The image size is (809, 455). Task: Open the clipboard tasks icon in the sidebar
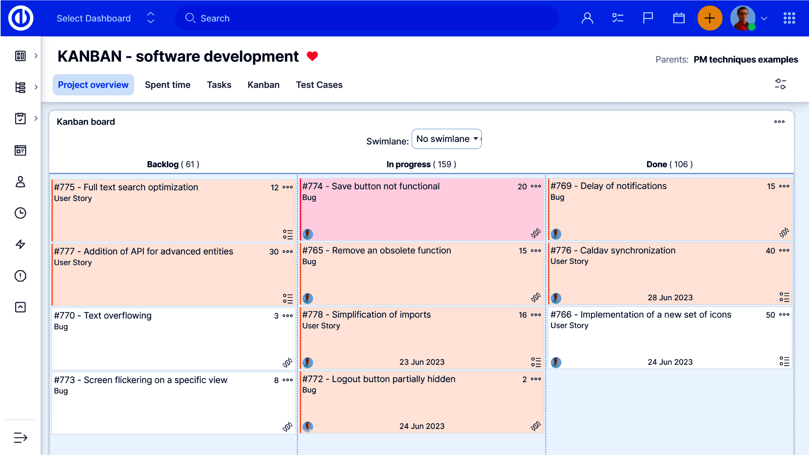point(20,118)
